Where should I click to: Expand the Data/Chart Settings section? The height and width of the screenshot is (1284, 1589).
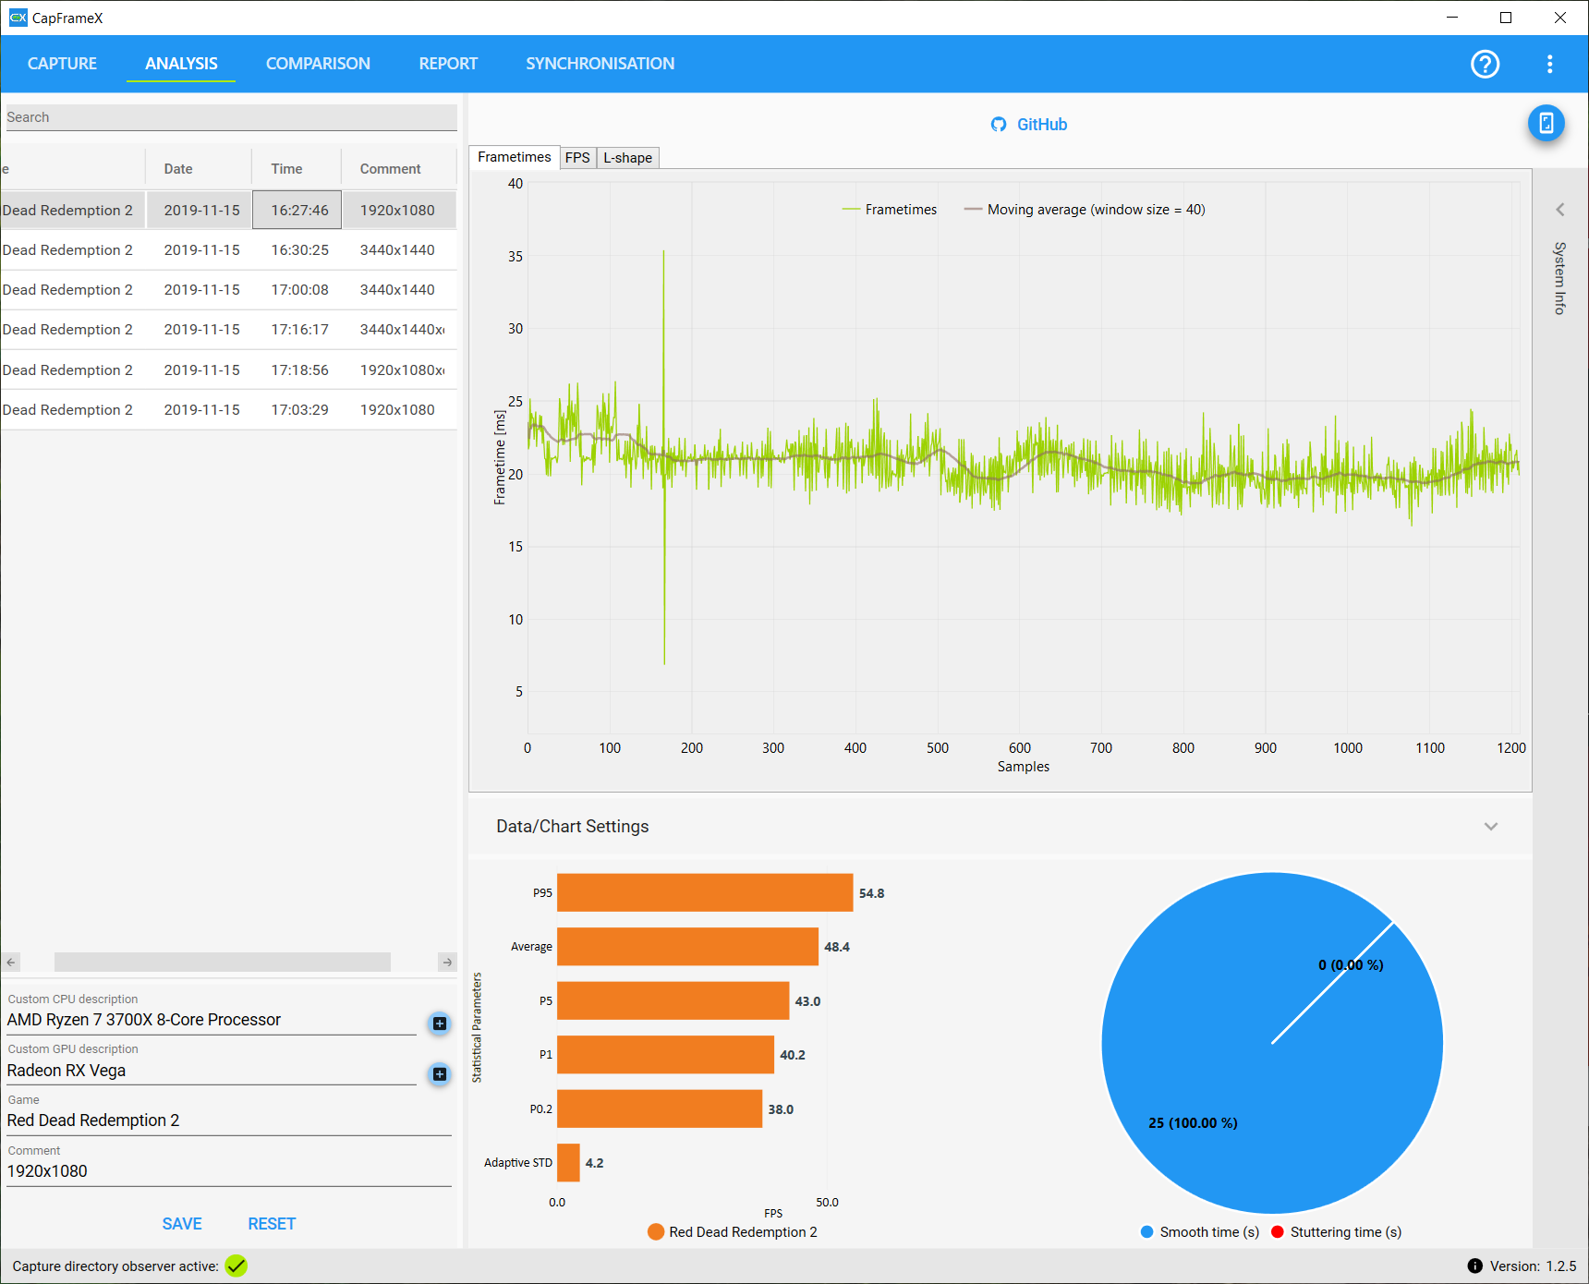(x=1490, y=827)
